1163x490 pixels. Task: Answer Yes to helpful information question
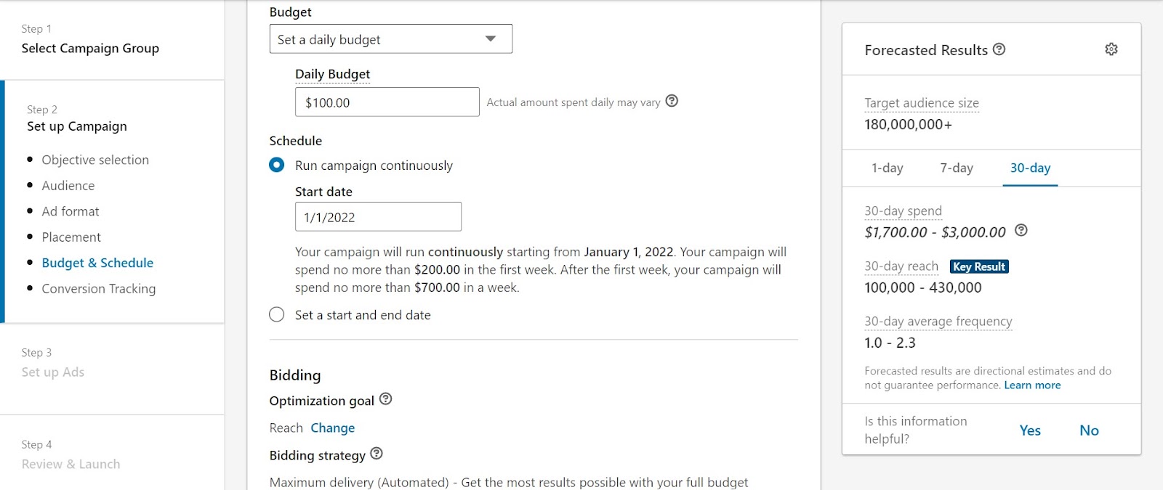pyautogui.click(x=1030, y=430)
